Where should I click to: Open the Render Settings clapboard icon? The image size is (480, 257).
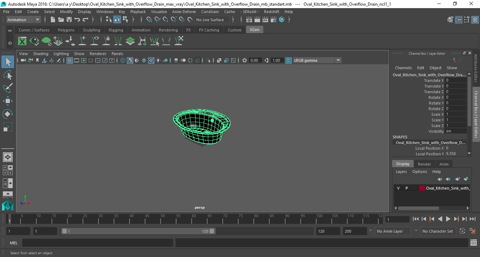(273, 20)
